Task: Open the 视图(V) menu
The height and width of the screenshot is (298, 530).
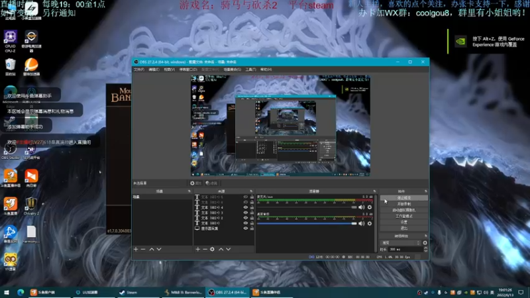Action: pyautogui.click(x=170, y=70)
